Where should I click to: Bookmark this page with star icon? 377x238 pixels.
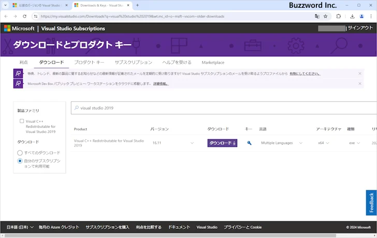(325, 17)
